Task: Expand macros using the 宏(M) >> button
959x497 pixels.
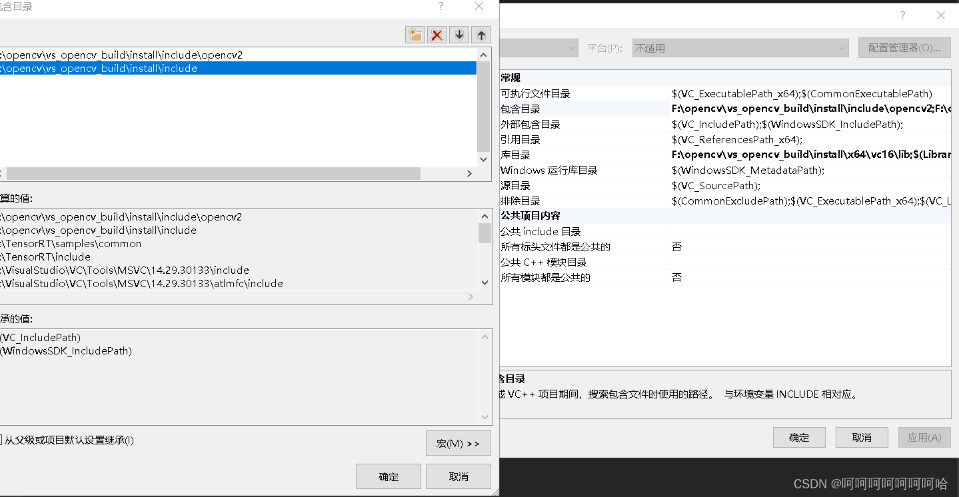Action: click(458, 443)
